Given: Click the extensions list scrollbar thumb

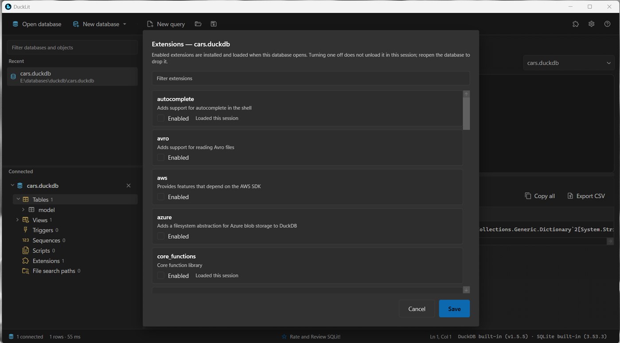Looking at the screenshot, I should coord(466,114).
